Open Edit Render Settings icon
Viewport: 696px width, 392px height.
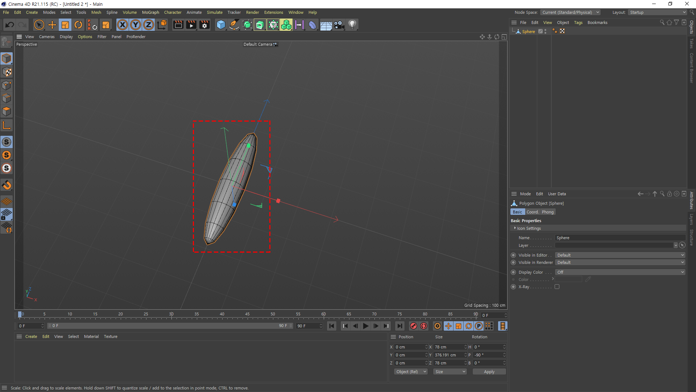click(x=204, y=25)
